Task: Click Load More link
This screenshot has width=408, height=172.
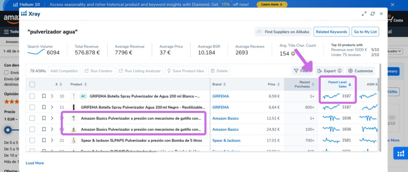Action: coord(35,163)
